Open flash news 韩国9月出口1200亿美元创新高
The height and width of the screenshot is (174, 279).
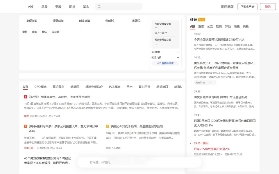pos(225,123)
